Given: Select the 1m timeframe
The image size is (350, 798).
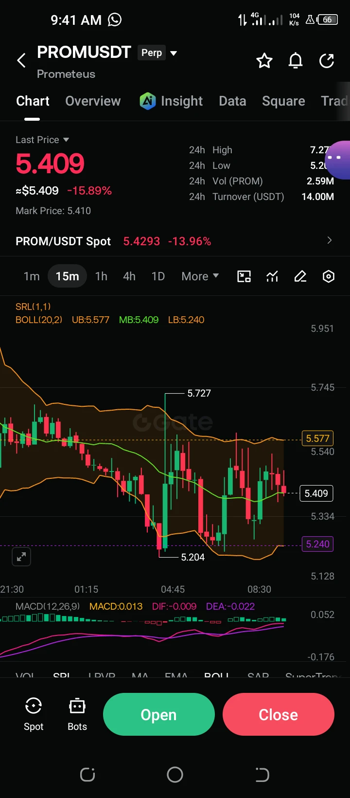Looking at the screenshot, I should [32, 276].
